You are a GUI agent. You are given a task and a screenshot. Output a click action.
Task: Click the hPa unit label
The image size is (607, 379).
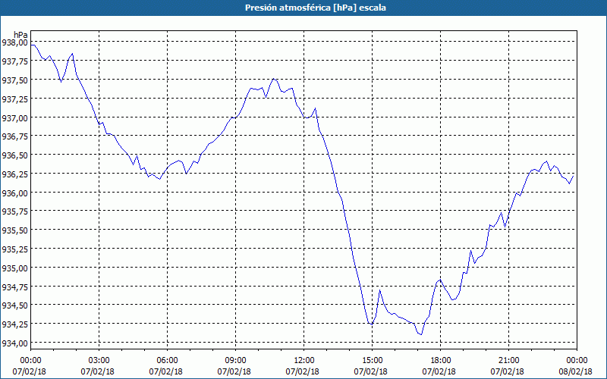point(20,35)
